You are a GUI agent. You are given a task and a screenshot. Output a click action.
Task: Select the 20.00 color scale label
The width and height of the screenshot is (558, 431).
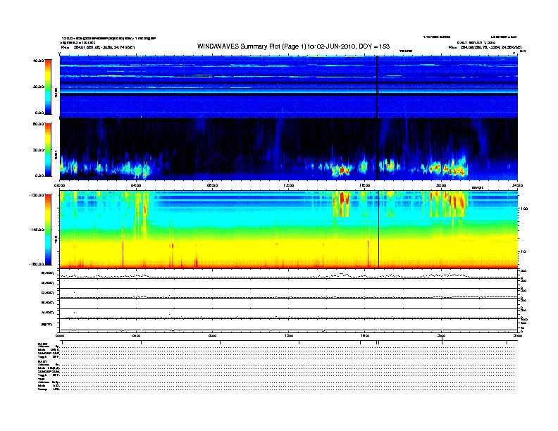point(38,87)
